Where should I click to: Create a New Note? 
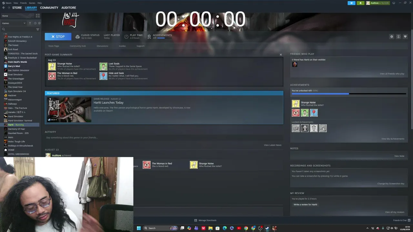(399, 156)
